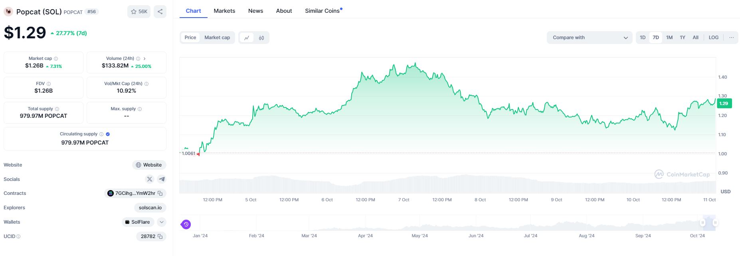Switch to candlestick chart view
The width and height of the screenshot is (740, 256).
coord(261,38)
